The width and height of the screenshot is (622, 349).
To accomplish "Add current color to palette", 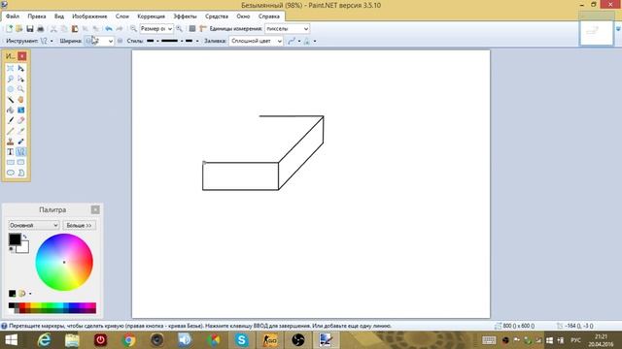I will (12, 293).
